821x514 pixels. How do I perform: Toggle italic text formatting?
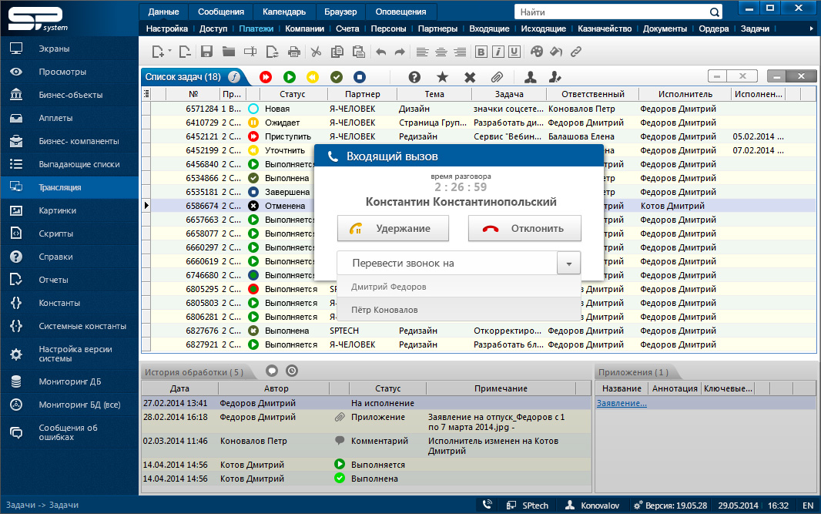coord(498,52)
